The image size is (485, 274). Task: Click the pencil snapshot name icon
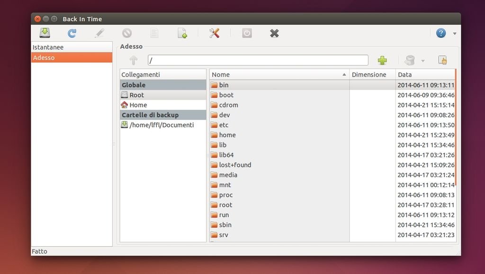[99, 33]
